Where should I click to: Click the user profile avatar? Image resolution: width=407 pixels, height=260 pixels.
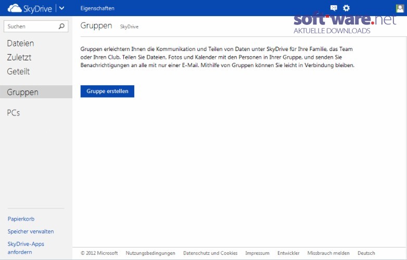point(400,8)
